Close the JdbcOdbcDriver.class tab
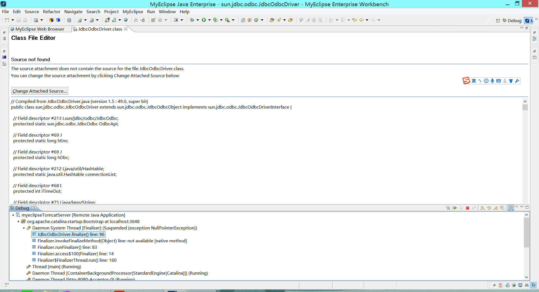Image resolution: width=539 pixels, height=292 pixels. click(x=126, y=29)
